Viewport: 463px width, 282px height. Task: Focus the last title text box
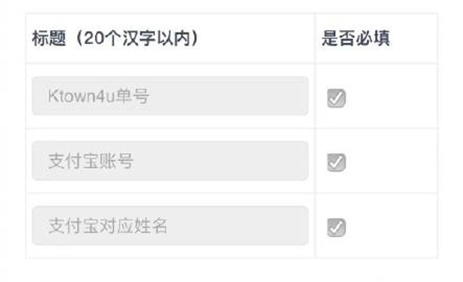[170, 225]
